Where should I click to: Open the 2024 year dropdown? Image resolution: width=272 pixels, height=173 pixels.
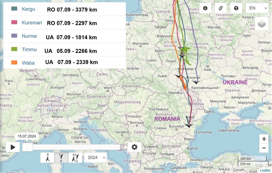click(x=96, y=158)
